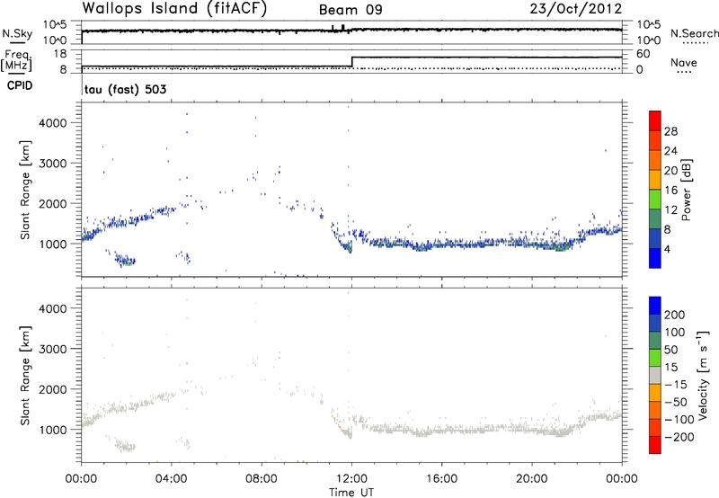The height and width of the screenshot is (498, 719).
Task: Pick the top blue Velocity colorbar segment
Action: (655, 306)
